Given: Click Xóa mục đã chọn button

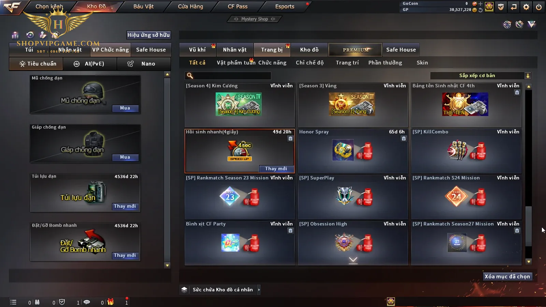Looking at the screenshot, I should coord(507,276).
